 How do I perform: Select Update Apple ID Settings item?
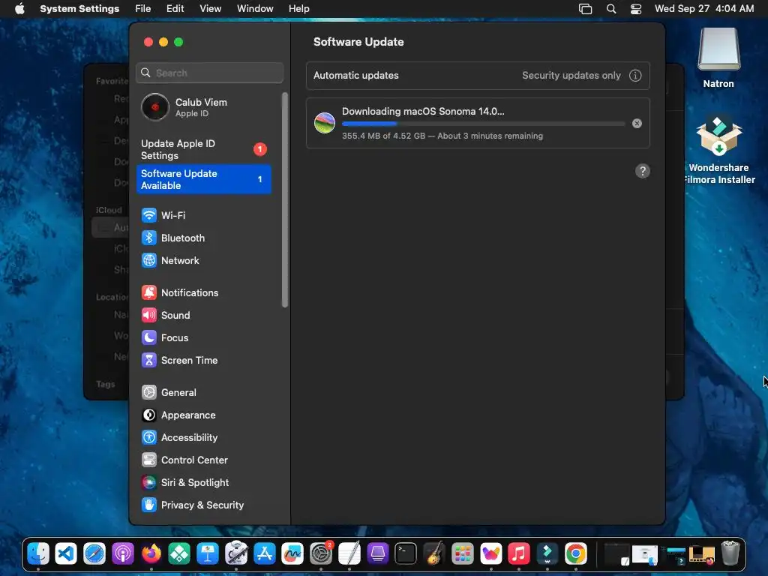[203, 149]
